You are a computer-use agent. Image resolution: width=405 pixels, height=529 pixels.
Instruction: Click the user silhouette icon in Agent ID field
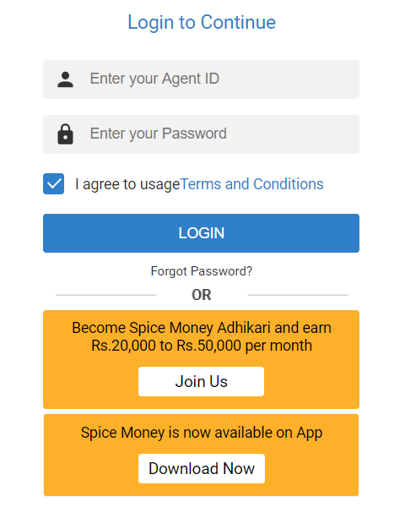65,79
